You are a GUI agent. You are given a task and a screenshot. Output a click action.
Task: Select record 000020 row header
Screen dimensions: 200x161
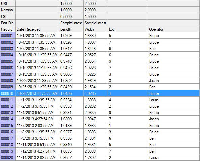point(8,157)
